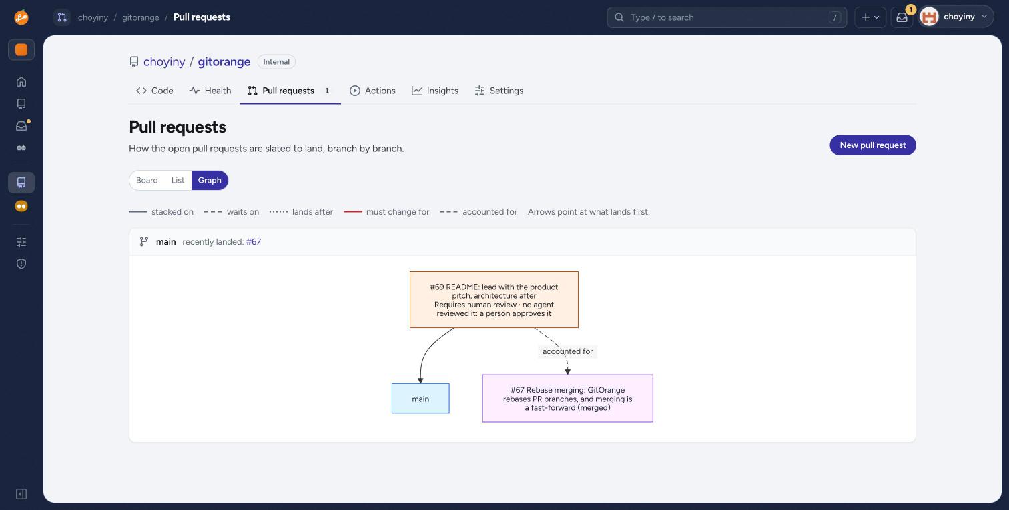
Task: Switch to the Health tab
Action: [210, 91]
